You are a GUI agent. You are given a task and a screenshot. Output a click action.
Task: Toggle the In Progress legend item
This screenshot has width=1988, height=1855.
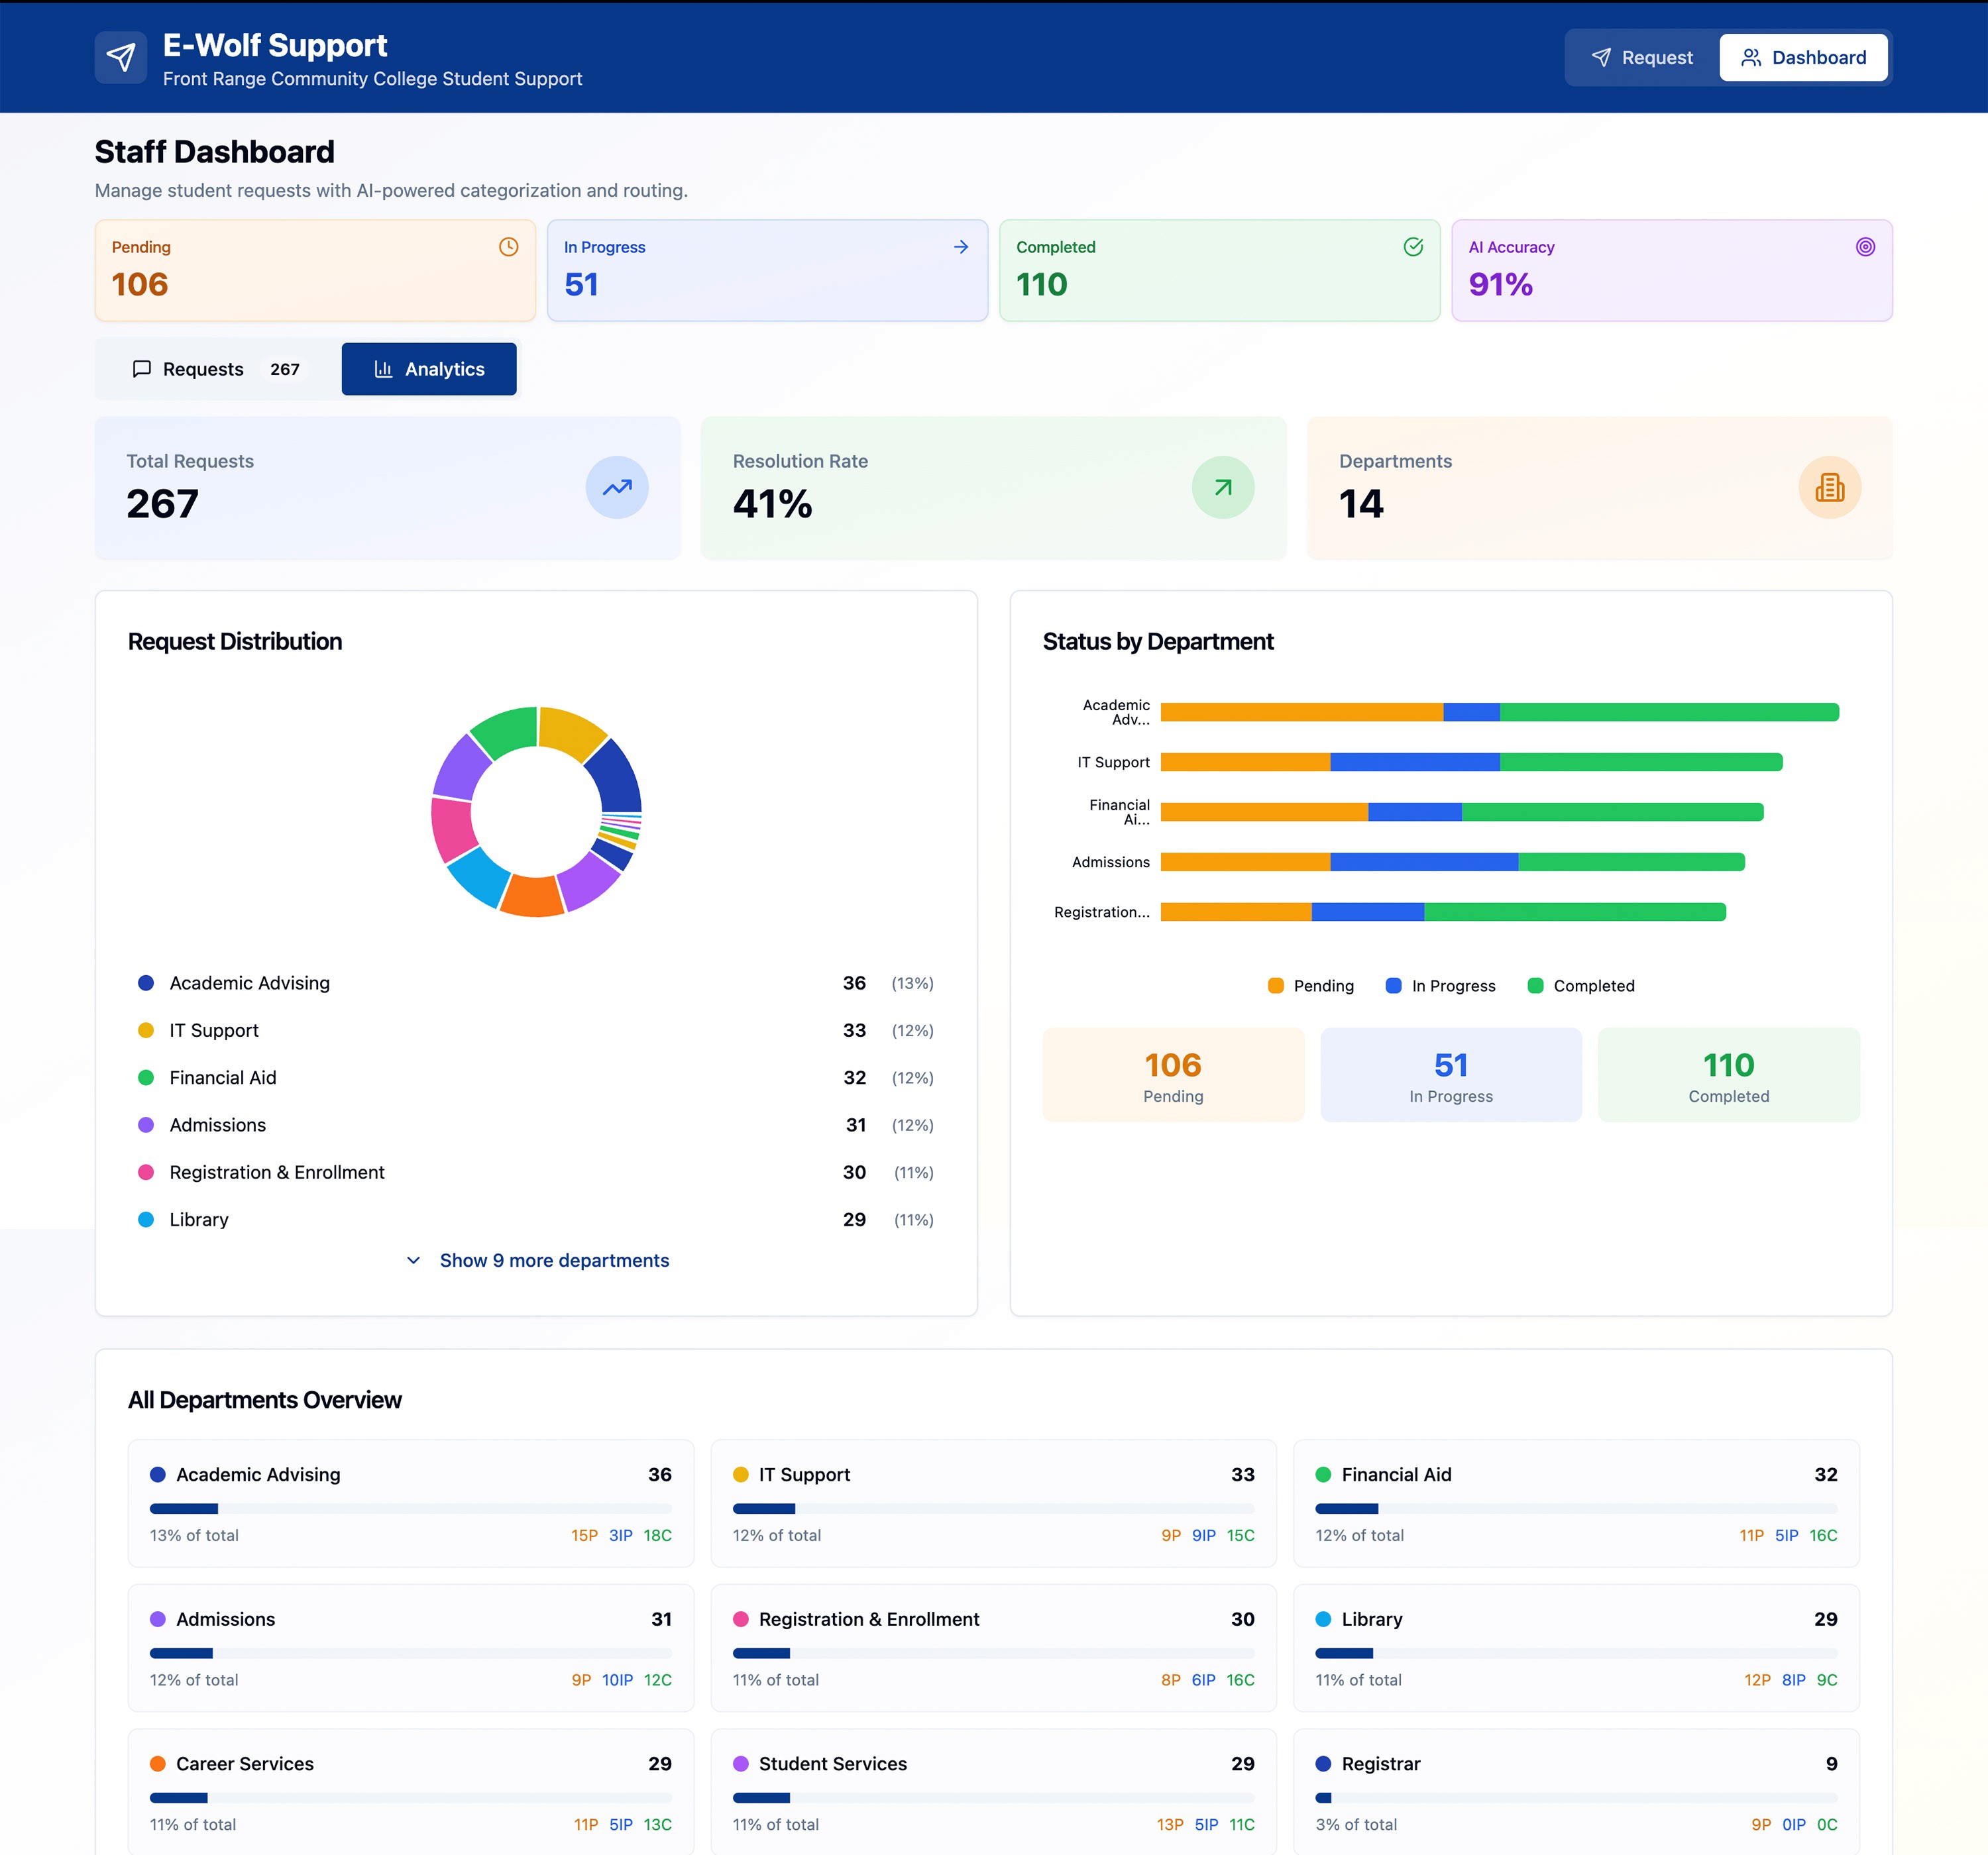(1440, 986)
